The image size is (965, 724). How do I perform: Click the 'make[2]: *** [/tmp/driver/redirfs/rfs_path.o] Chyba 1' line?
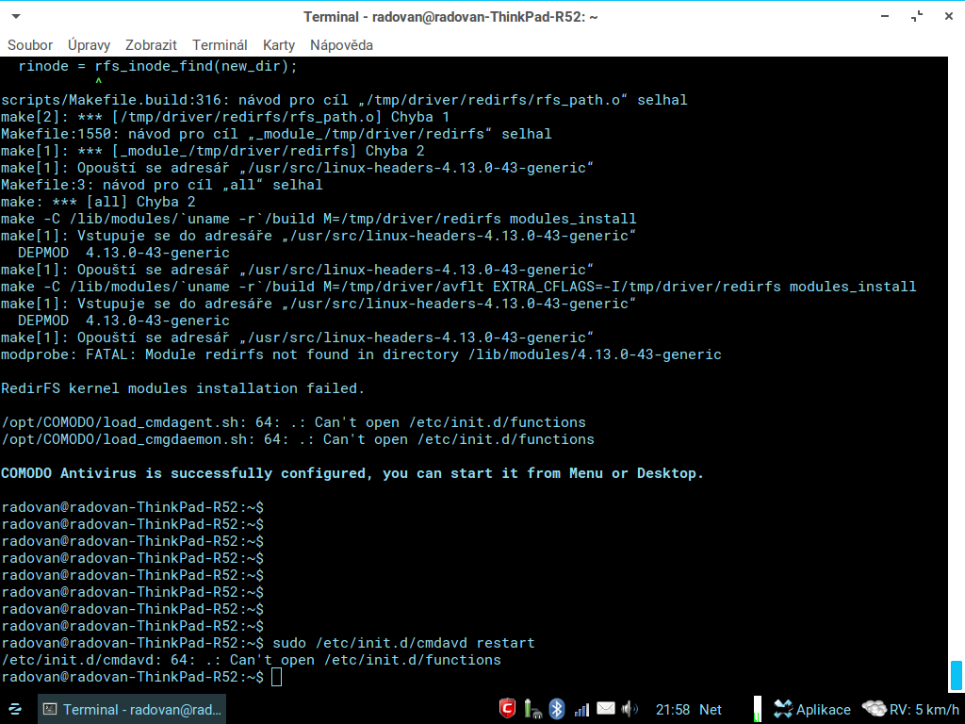tap(225, 117)
